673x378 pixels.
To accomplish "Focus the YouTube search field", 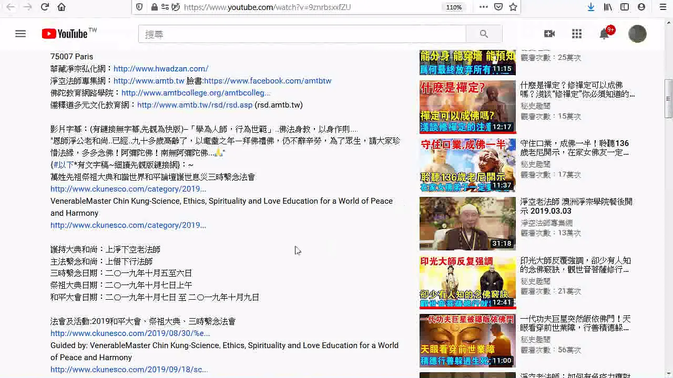I will (302, 34).
